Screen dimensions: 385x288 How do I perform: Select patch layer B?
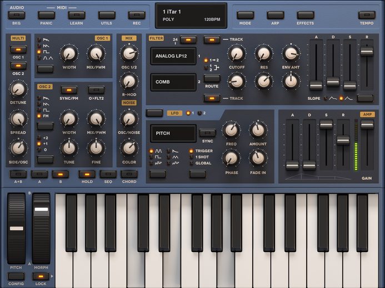pyautogui.click(x=61, y=174)
